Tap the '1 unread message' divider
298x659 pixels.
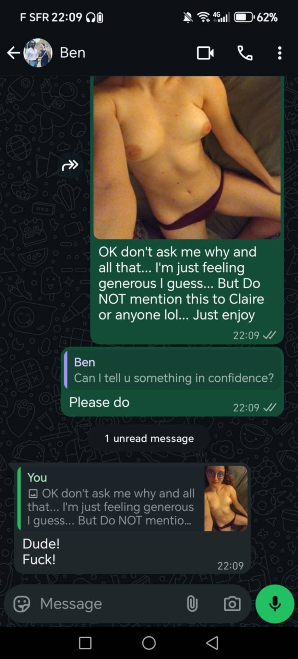[149, 439]
